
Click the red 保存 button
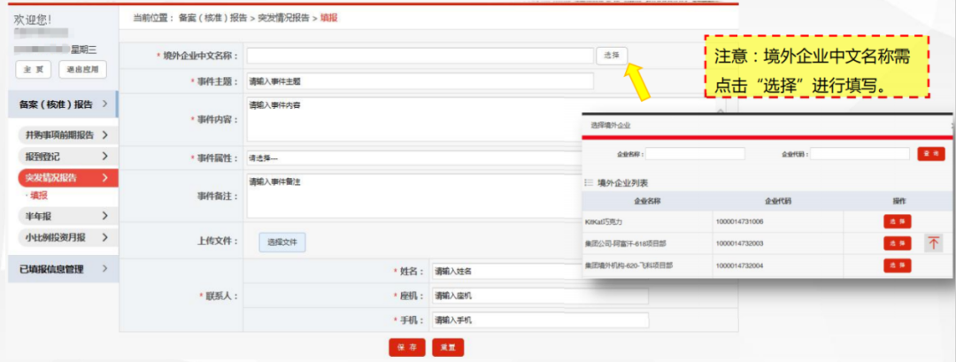(x=407, y=348)
